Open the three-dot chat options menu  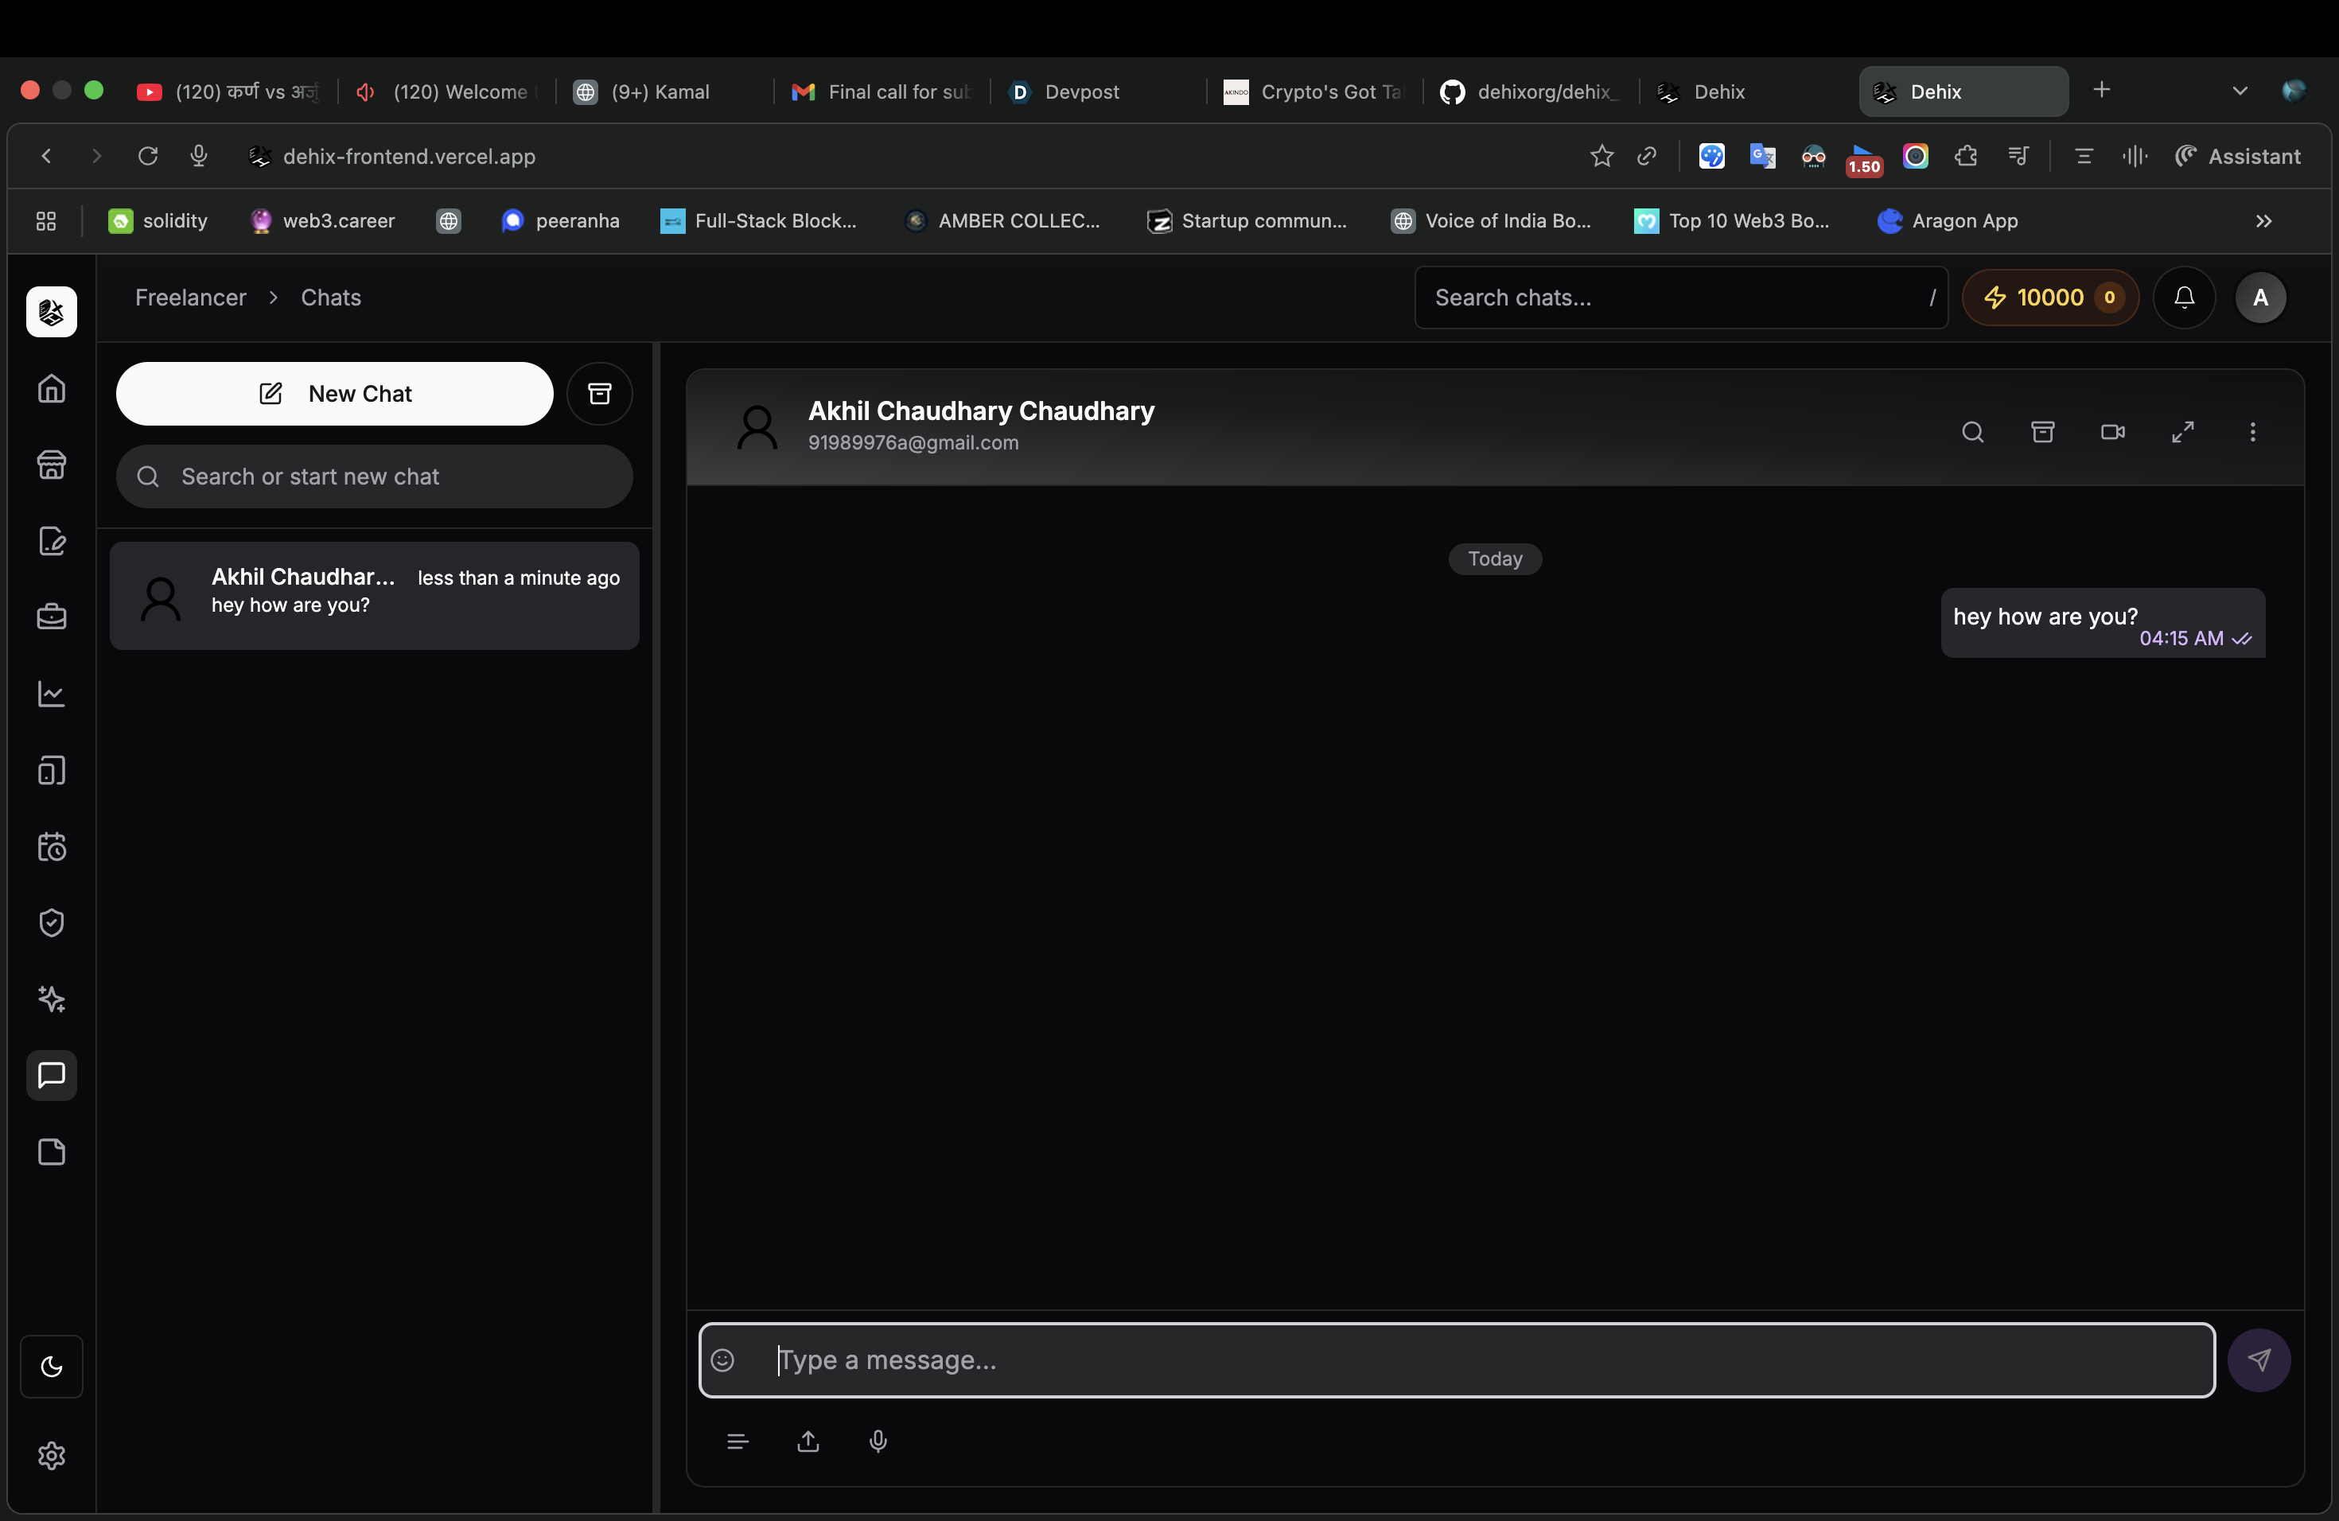2251,432
